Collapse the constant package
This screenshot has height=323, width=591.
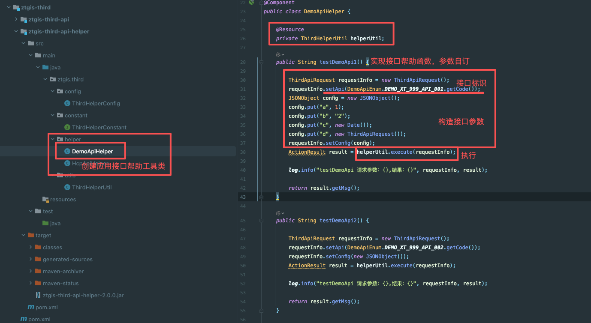(x=52, y=115)
